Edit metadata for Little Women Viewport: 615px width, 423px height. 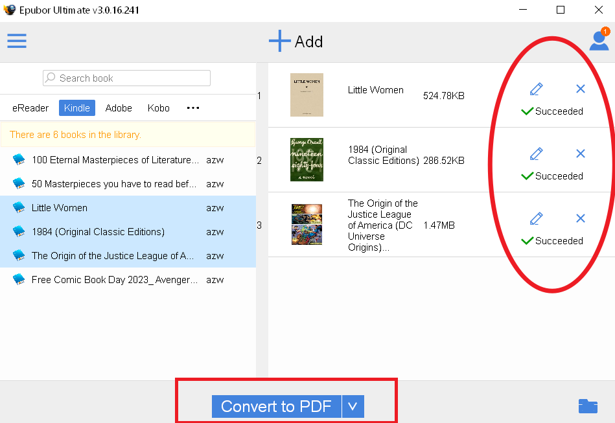point(536,89)
